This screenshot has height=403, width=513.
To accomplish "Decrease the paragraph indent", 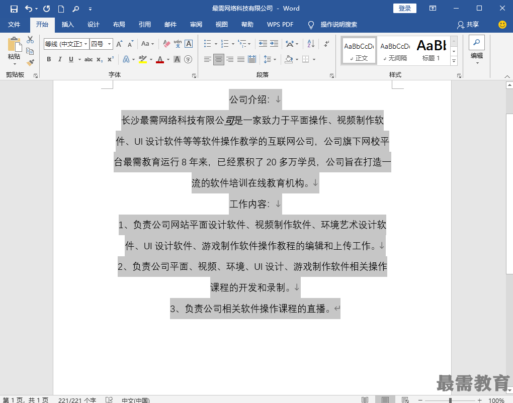I will point(263,44).
